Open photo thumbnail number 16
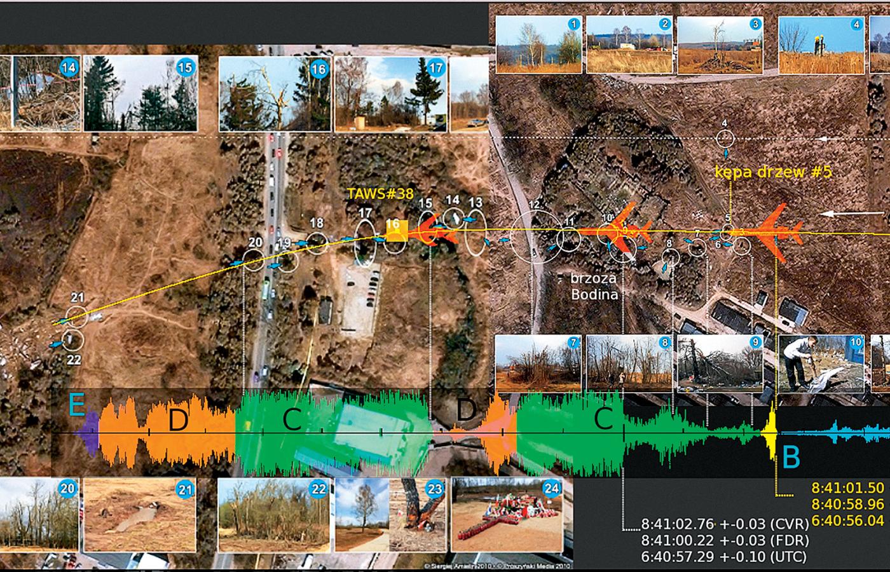 [275, 93]
